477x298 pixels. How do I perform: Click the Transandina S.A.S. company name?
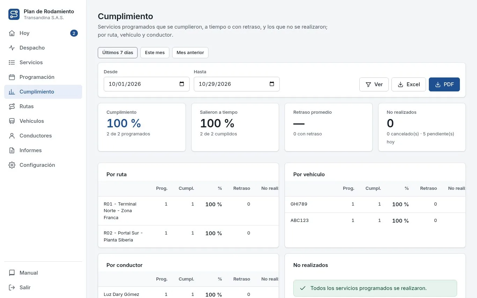coord(44,18)
